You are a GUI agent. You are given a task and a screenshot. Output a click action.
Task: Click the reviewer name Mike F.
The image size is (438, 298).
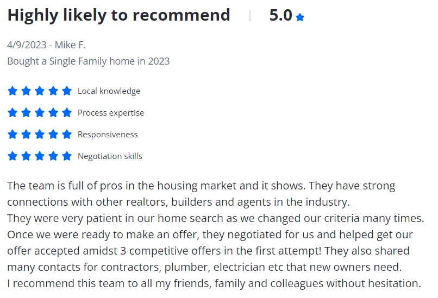tap(70, 45)
